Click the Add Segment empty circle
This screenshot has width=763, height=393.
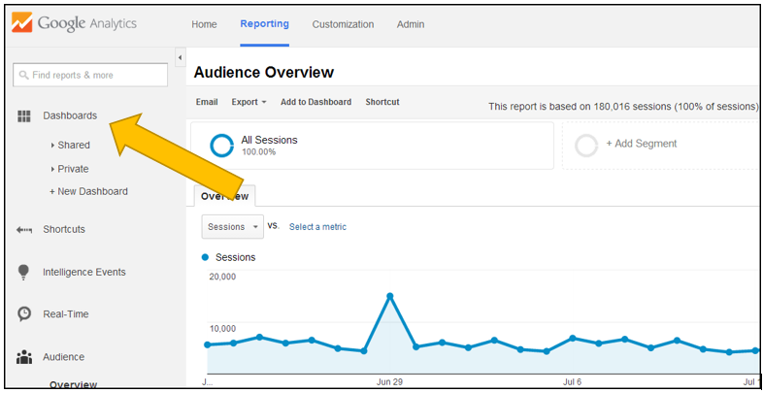tap(586, 145)
